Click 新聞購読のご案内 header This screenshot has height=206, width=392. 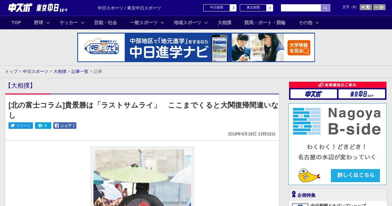pos(338,85)
